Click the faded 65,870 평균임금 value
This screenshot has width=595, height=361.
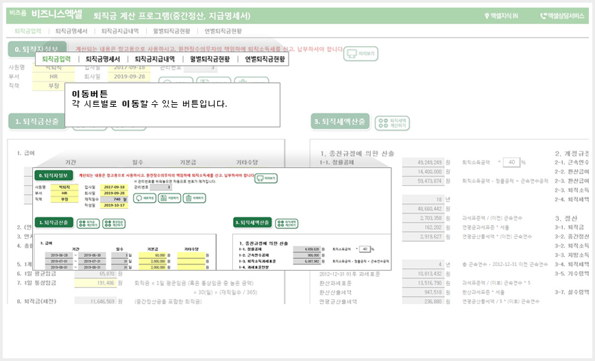click(96, 274)
